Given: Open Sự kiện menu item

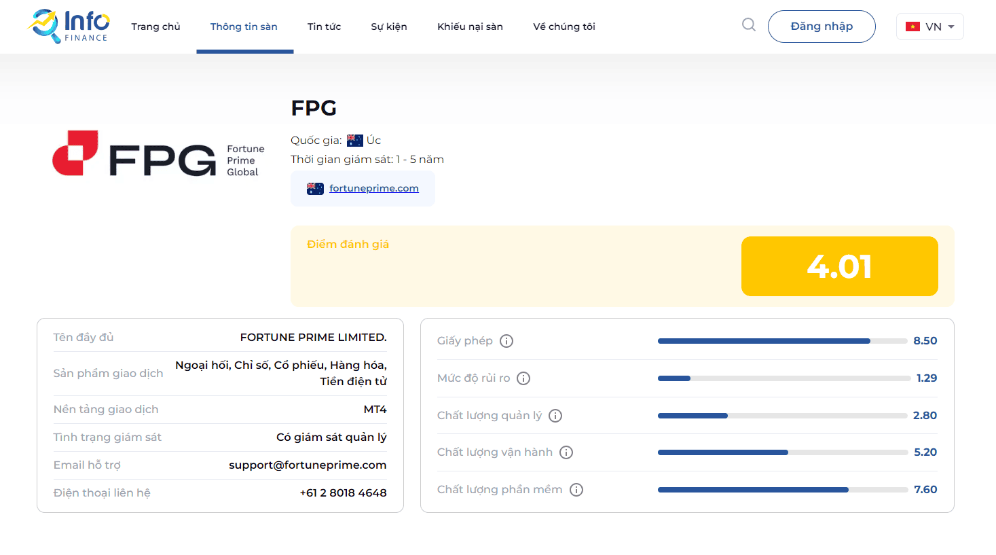Looking at the screenshot, I should [x=389, y=26].
